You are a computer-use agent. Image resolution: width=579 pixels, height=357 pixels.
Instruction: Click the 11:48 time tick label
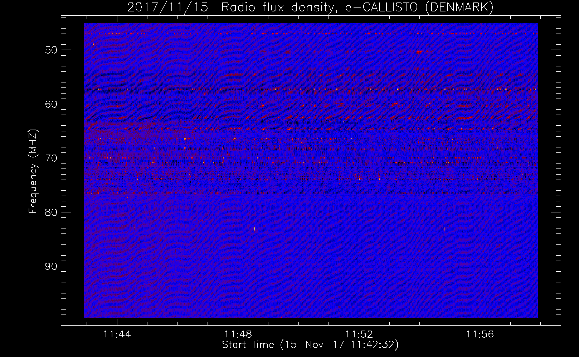tap(238, 335)
